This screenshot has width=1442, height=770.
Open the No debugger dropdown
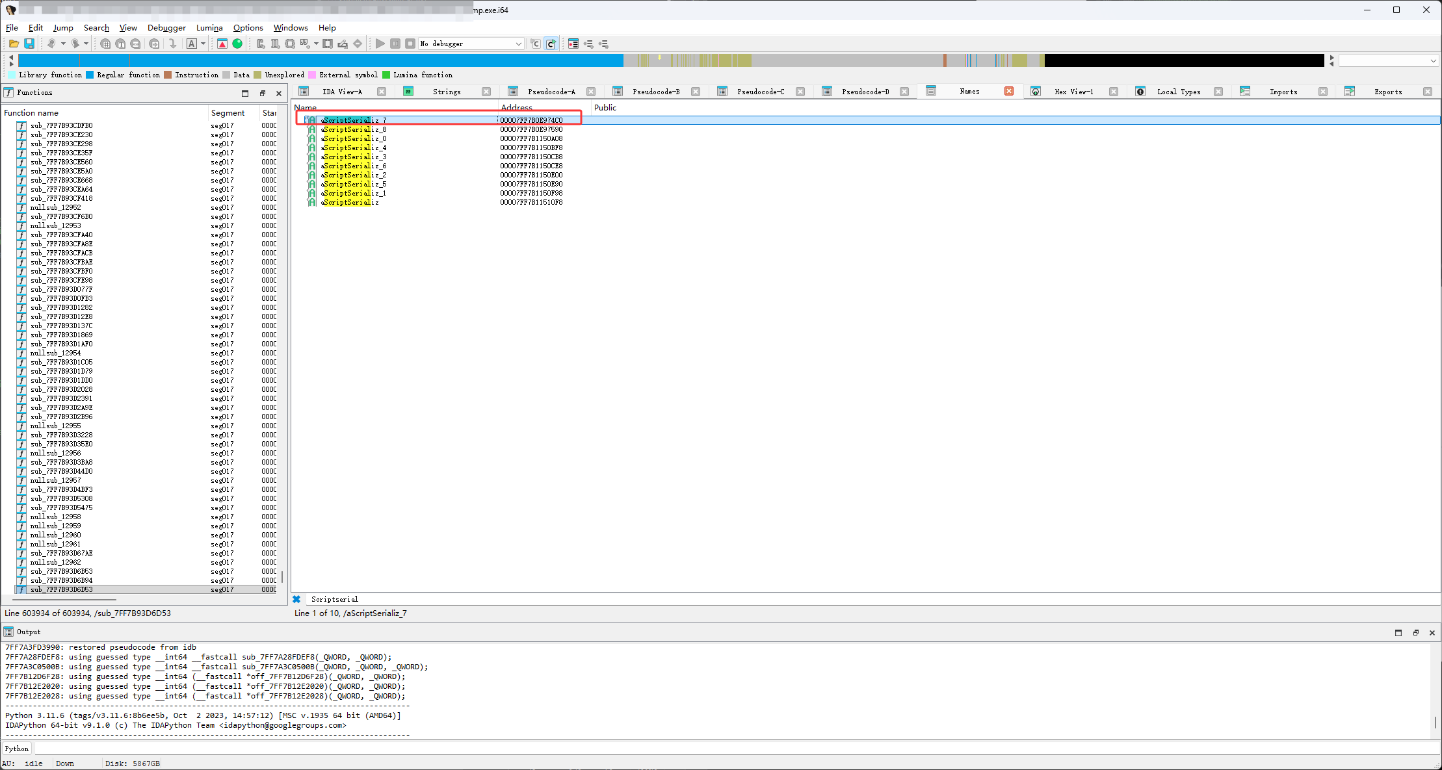point(518,44)
